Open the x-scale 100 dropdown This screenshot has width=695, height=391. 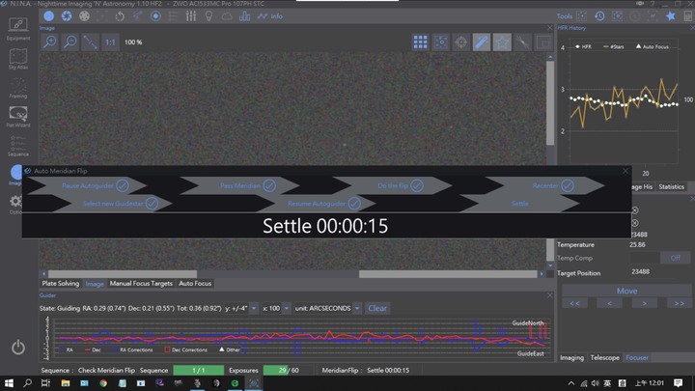[287, 308]
